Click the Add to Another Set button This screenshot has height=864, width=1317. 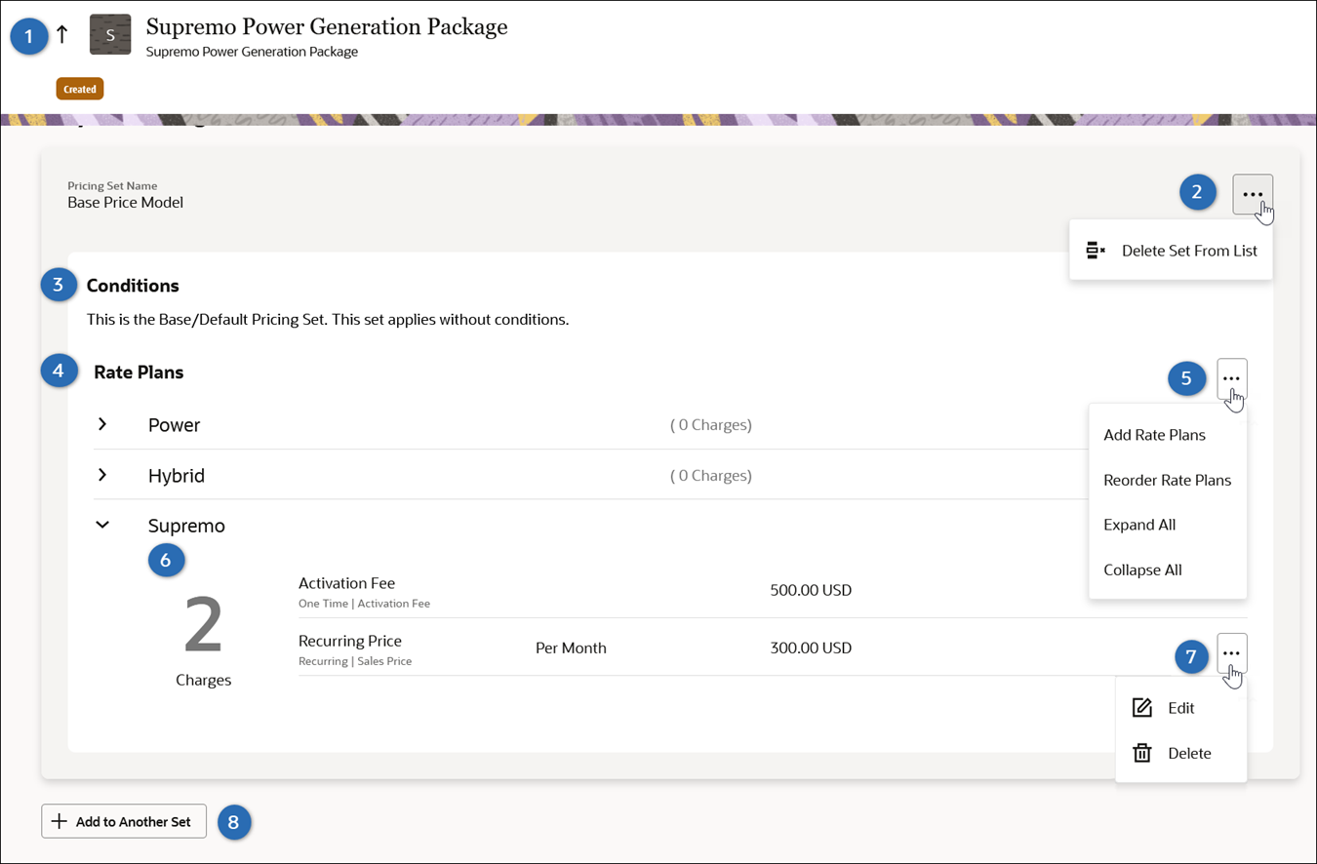123,820
